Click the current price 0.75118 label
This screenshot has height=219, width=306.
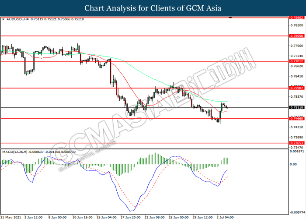(297, 107)
